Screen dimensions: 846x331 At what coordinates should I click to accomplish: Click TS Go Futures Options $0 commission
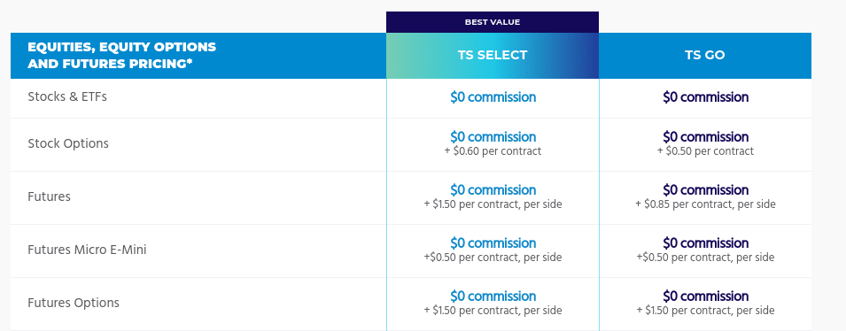pyautogui.click(x=706, y=296)
